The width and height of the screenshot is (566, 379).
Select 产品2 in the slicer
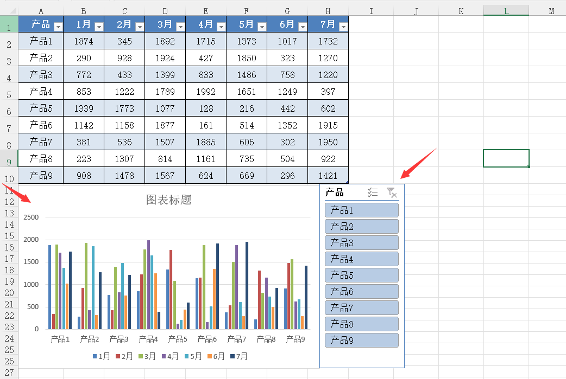[362, 226]
